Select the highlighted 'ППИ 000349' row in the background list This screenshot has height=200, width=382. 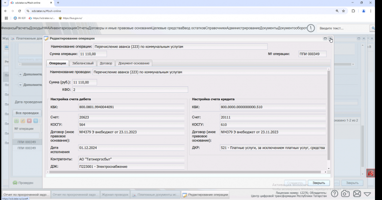click(27, 142)
